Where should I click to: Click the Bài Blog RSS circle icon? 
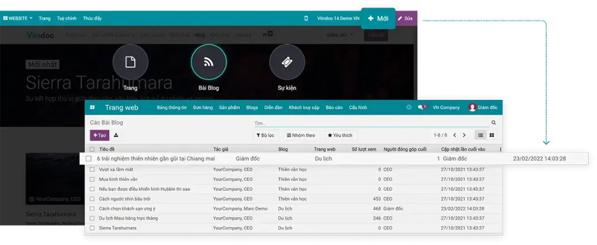pyautogui.click(x=209, y=62)
